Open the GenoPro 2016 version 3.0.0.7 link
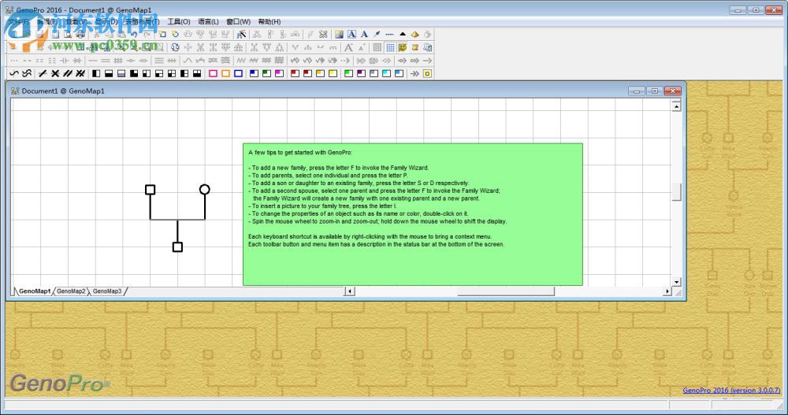Viewport: 788px width, 415px height. [x=731, y=391]
